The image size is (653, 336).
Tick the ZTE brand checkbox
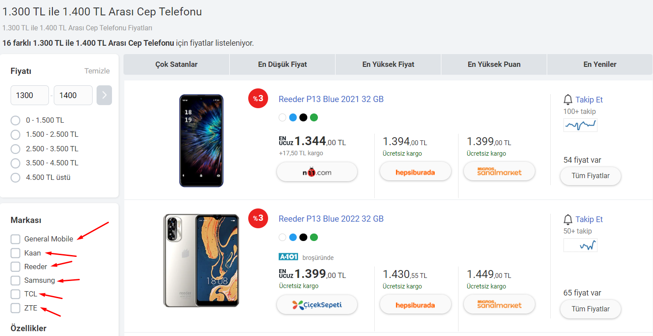(x=15, y=308)
